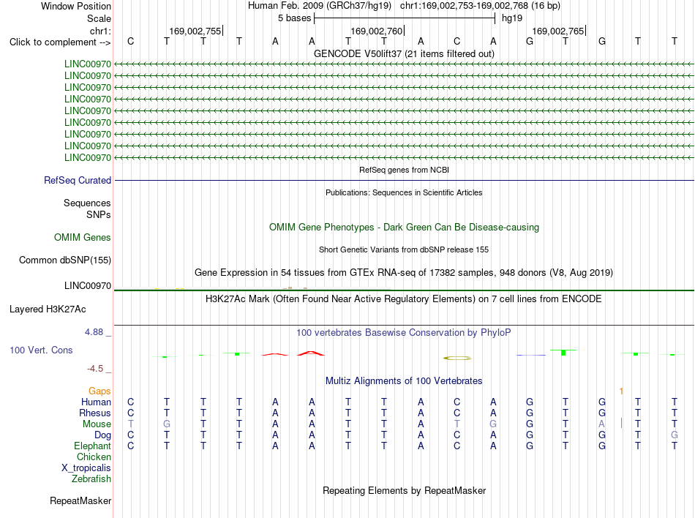Open the GTEx Gene Expression track title
Screen dimensions: 695x518
404,272
